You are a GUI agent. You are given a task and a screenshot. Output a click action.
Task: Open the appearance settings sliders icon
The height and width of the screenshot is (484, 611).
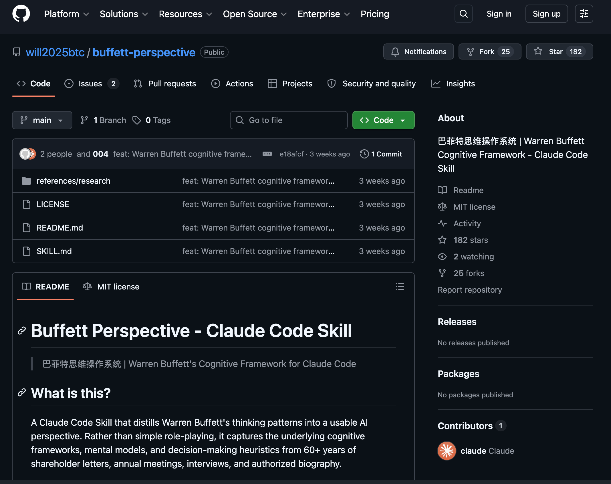tap(584, 14)
